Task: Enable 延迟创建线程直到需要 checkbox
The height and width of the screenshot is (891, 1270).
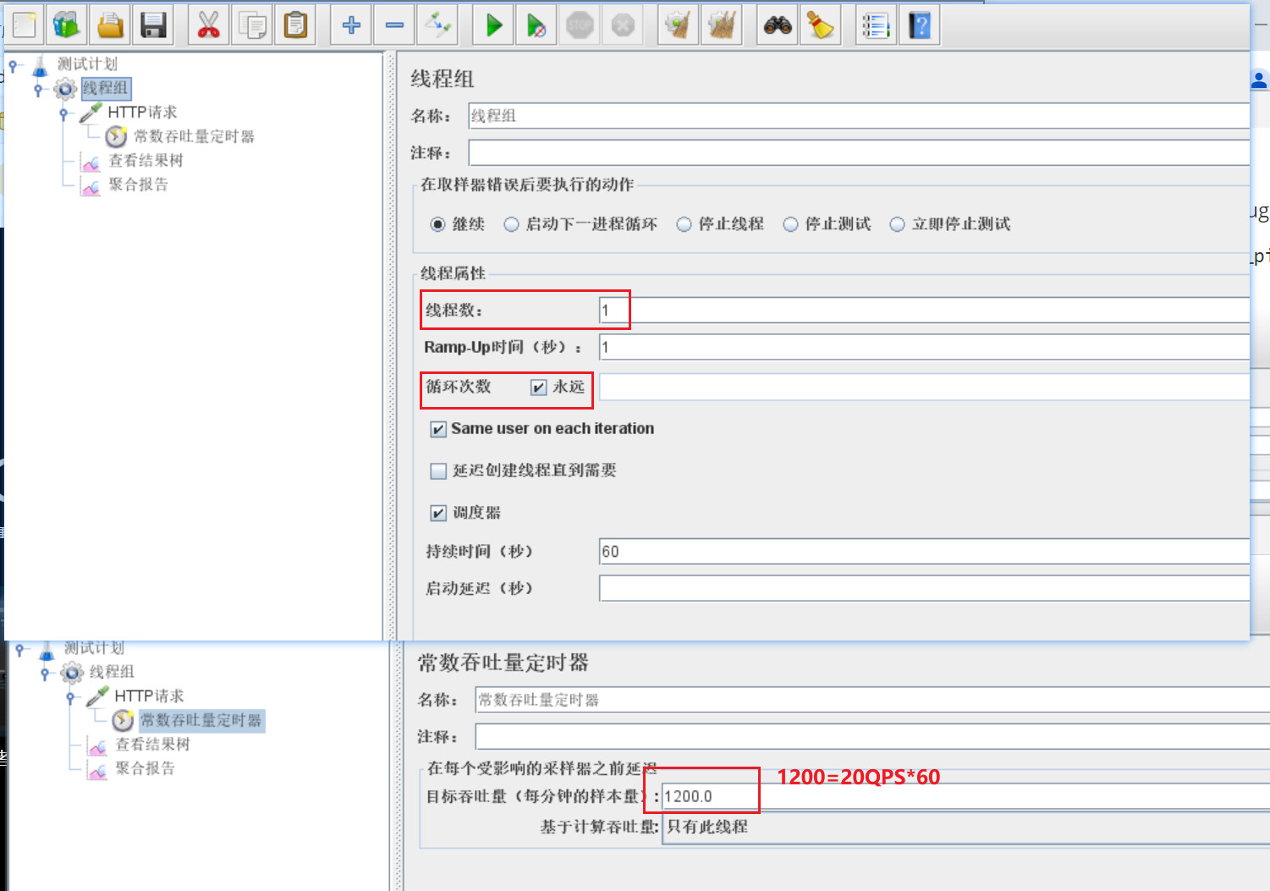Action: (438, 471)
